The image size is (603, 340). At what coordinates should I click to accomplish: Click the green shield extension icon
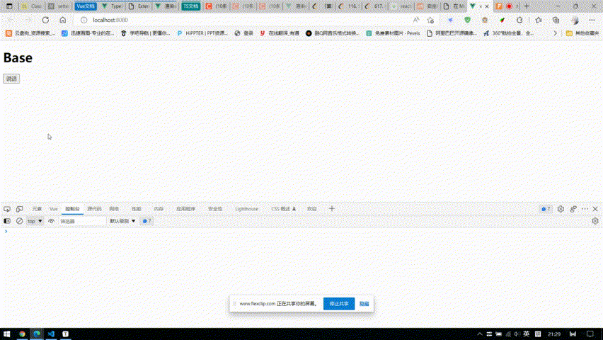click(468, 20)
